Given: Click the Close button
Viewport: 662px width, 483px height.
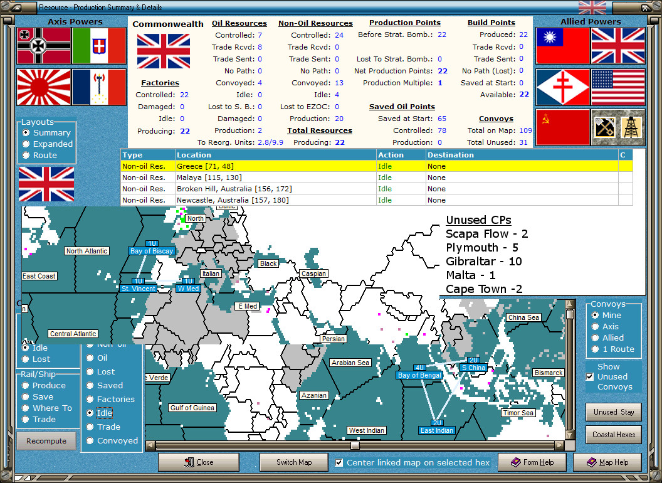Looking at the screenshot, I should (x=199, y=462).
